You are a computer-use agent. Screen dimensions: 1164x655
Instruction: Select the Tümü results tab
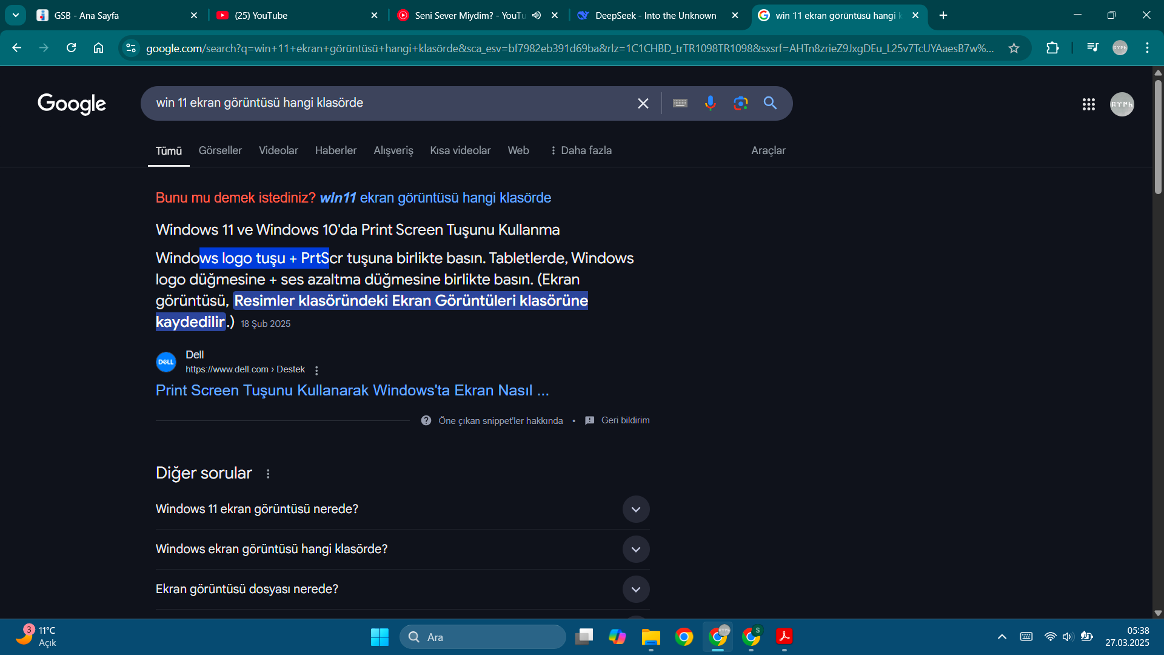click(169, 151)
